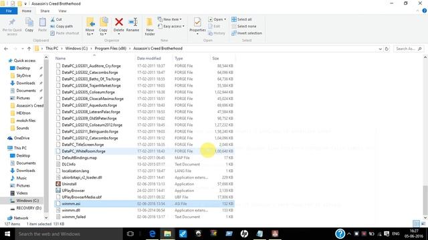Click Paste shortcut in the ribbon
Viewport: 428px width, 240px height.
(65, 33)
